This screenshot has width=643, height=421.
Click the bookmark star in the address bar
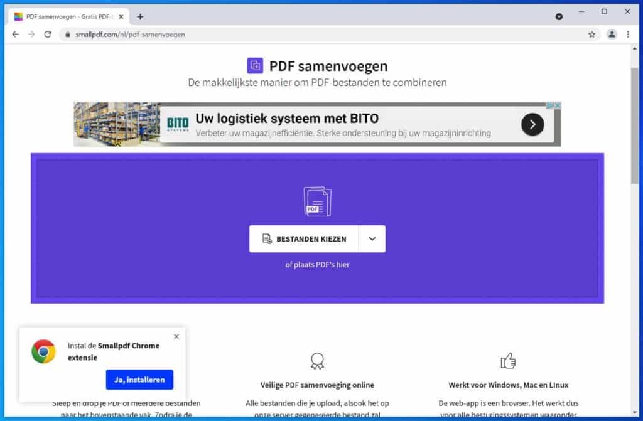591,35
